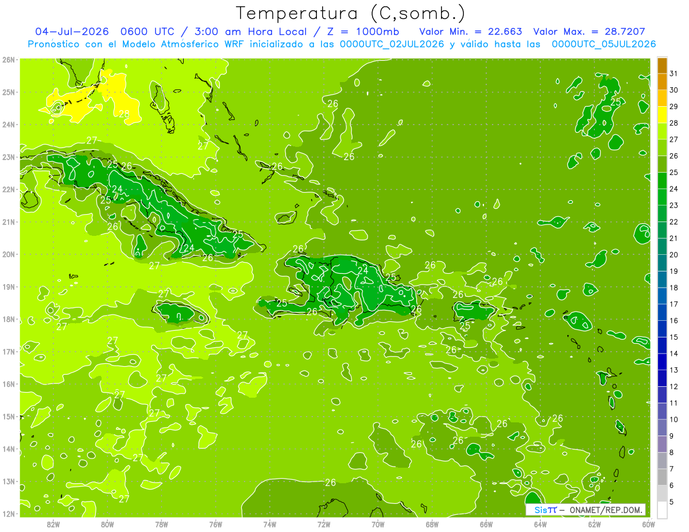Click the color scale label 20
The height and width of the screenshot is (532, 689).
674,255
